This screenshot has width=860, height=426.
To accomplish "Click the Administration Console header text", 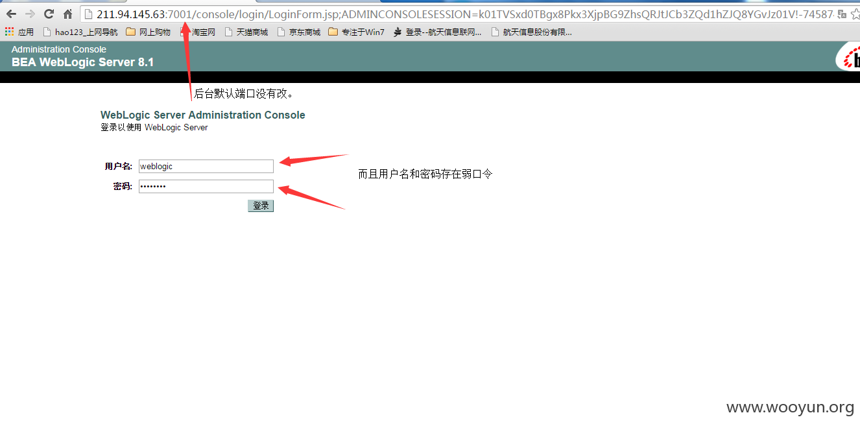I will 59,49.
